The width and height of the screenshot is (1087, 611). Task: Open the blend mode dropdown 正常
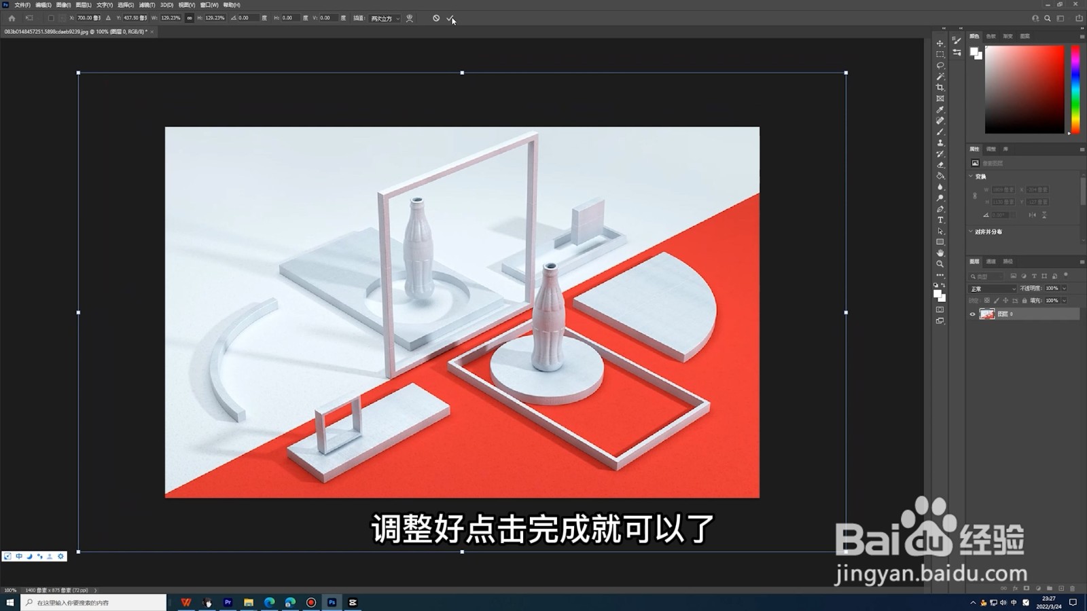(993, 289)
